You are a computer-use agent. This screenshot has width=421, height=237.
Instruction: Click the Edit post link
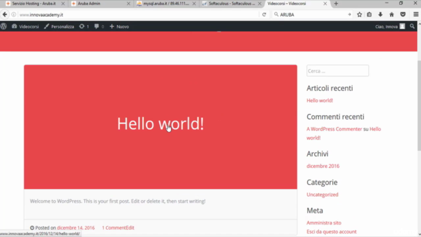130,228
